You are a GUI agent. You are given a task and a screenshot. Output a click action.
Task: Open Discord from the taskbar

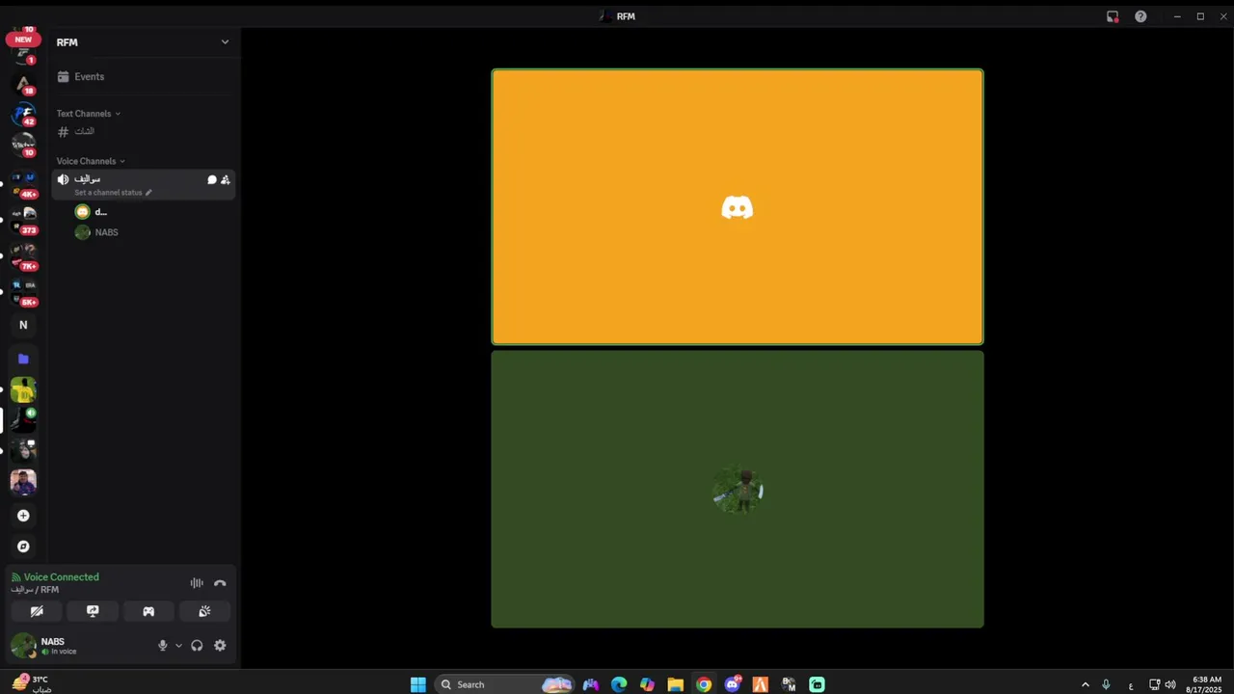pos(733,684)
